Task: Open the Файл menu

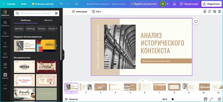Action: click(24, 4)
